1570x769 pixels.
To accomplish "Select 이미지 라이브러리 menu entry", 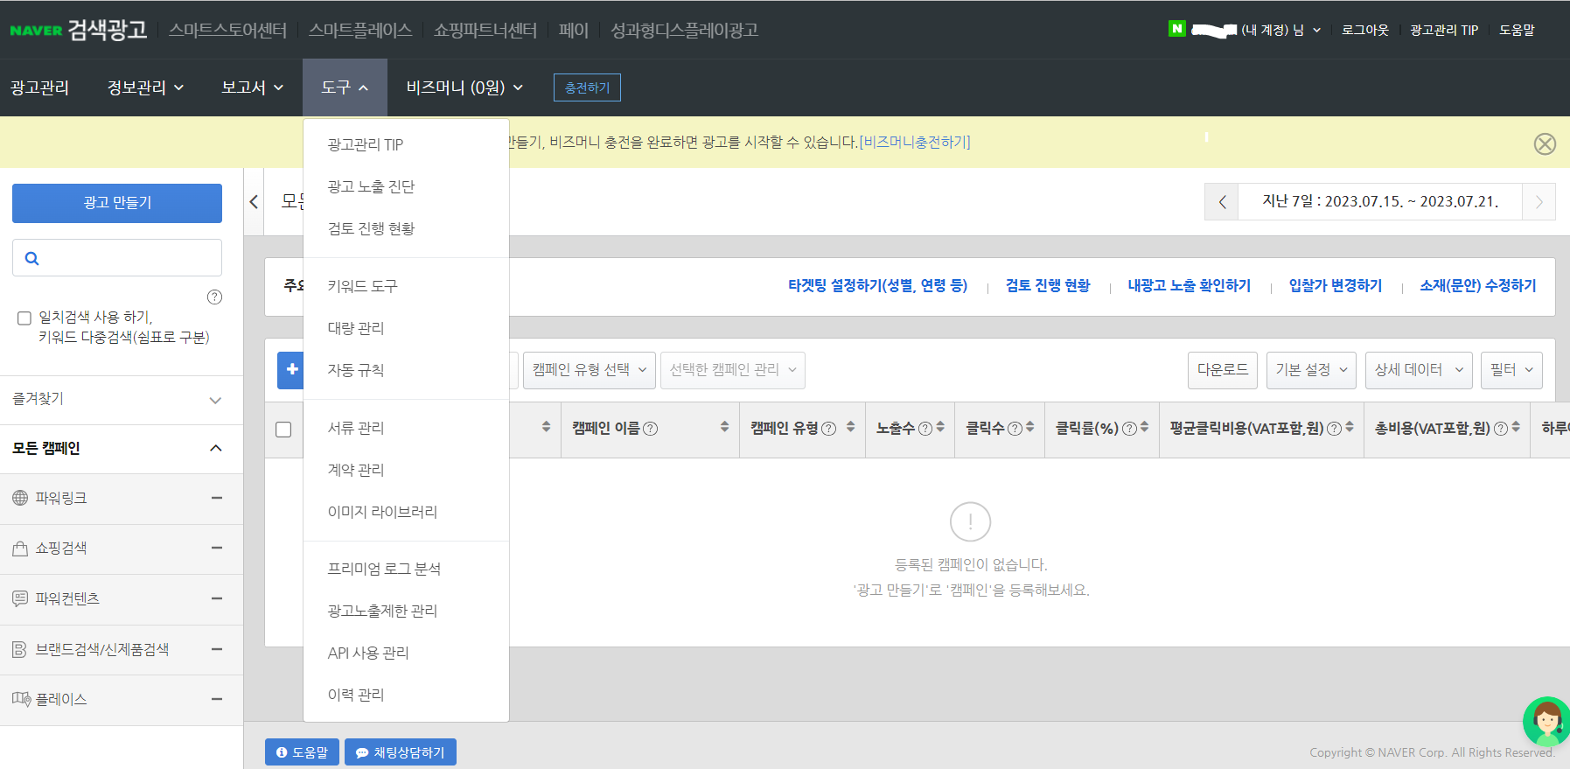I will tap(382, 512).
